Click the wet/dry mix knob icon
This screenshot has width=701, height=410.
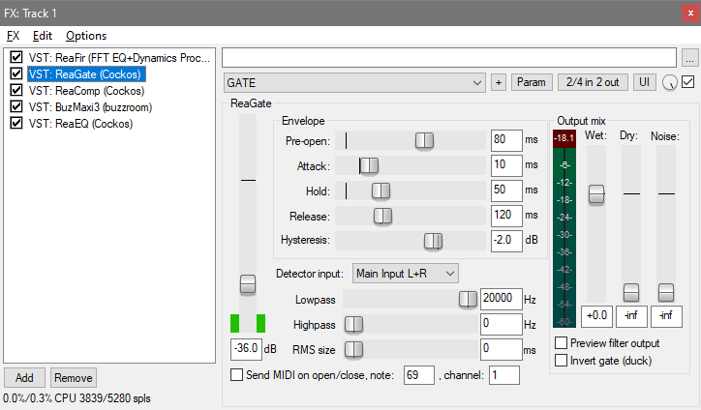[670, 83]
